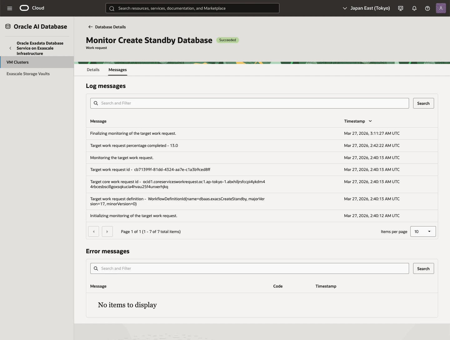The image size is (450, 340).
Task: Select the 'Finalizing monitoring of the target work request.' message
Action: tap(133, 134)
